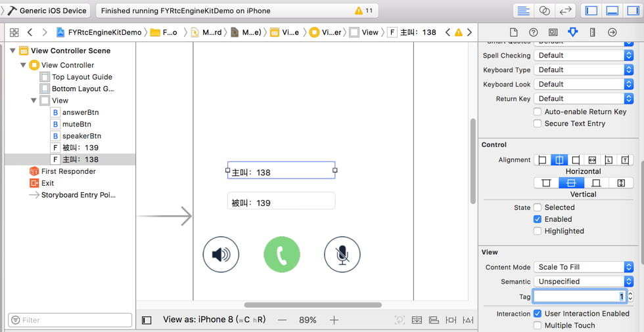
Task: Show the Assistant editor
Action: pos(544,10)
